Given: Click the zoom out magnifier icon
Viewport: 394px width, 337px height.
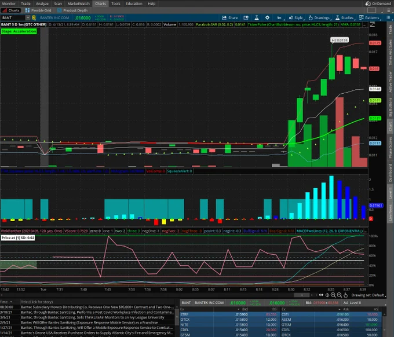Looking at the screenshot, I should (x=339, y=295).
